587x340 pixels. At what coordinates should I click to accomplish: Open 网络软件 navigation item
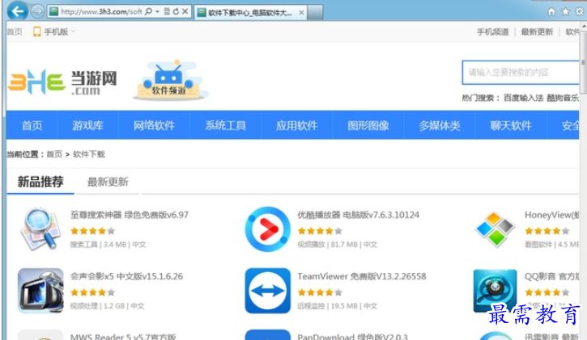(x=154, y=125)
